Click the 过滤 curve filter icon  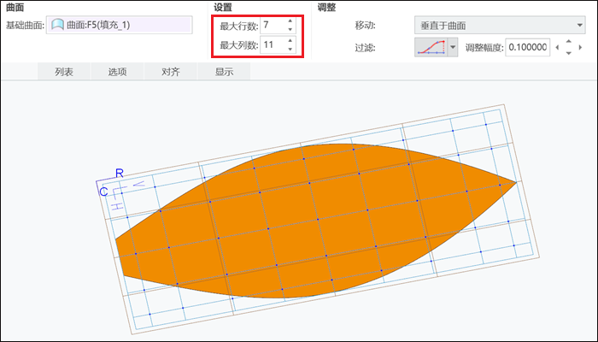click(431, 47)
